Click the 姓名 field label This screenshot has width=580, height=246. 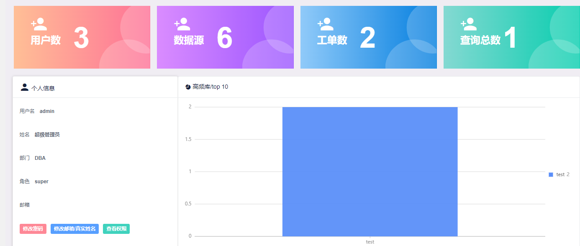(25, 135)
